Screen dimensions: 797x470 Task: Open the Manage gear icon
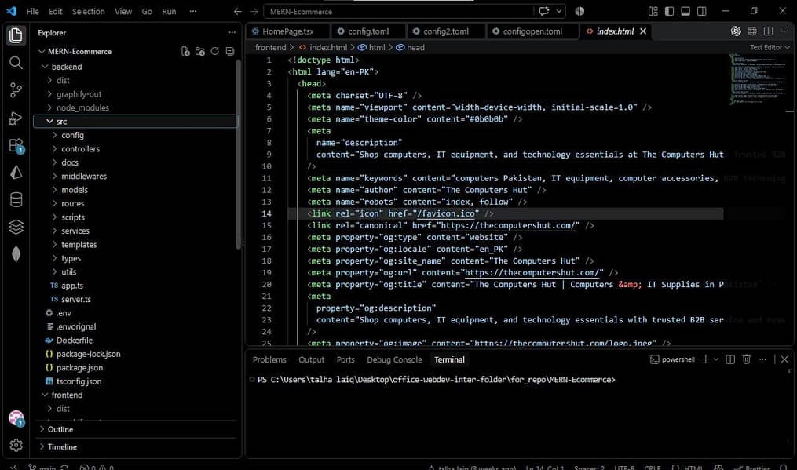[x=16, y=445]
